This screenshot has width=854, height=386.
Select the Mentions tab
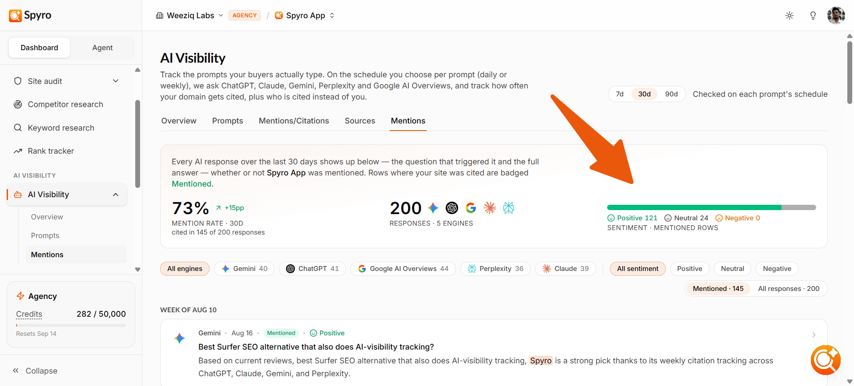408,121
